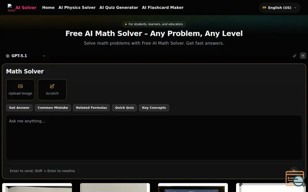This screenshot has width=308, height=192.
Task: Go to the Home page
Action: [x=49, y=8]
